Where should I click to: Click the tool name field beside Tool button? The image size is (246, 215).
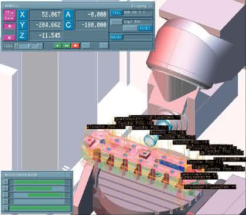pos(138,13)
